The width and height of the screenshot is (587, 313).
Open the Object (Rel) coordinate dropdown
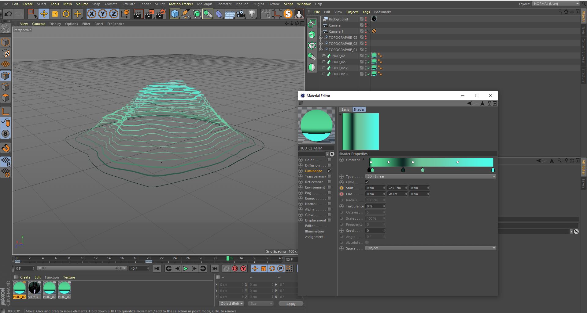pyautogui.click(x=231, y=304)
